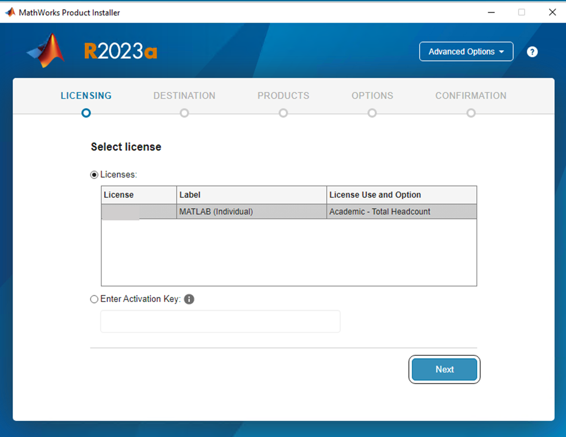This screenshot has height=437, width=566.
Task: Click the Destination step circle indicator
Action: 184,113
